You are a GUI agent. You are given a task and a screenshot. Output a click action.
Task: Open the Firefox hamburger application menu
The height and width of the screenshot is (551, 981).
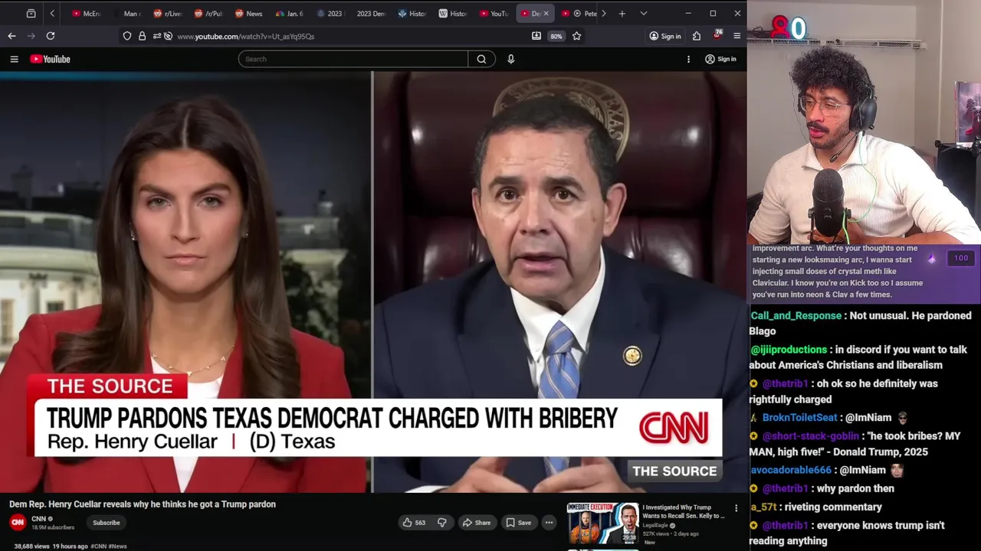point(737,36)
